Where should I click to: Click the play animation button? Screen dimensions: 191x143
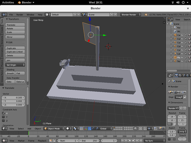133,141
